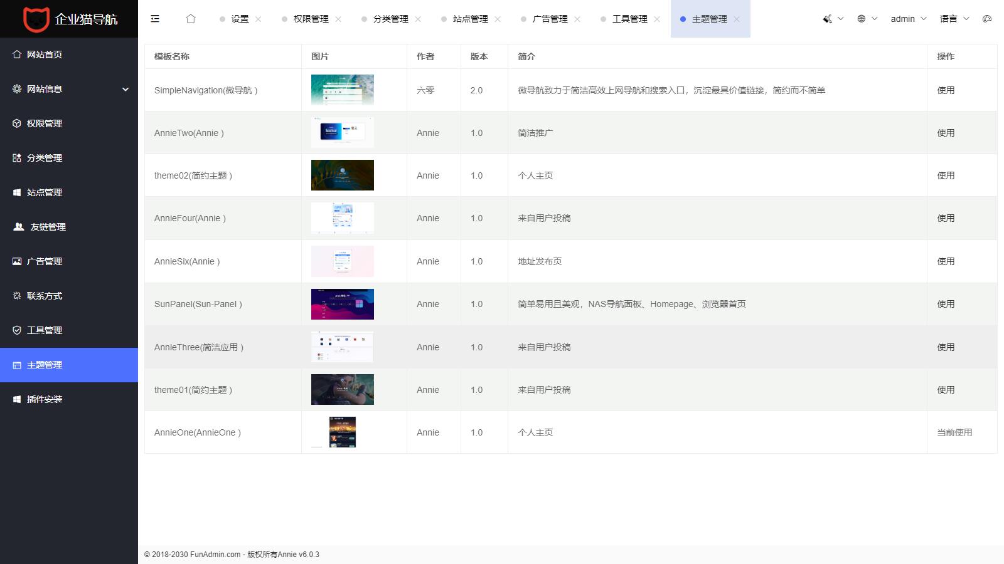Viewport: 1004px width, 564px height.
Task: Collapse the sidebar with the menu fold icon
Action: (155, 19)
